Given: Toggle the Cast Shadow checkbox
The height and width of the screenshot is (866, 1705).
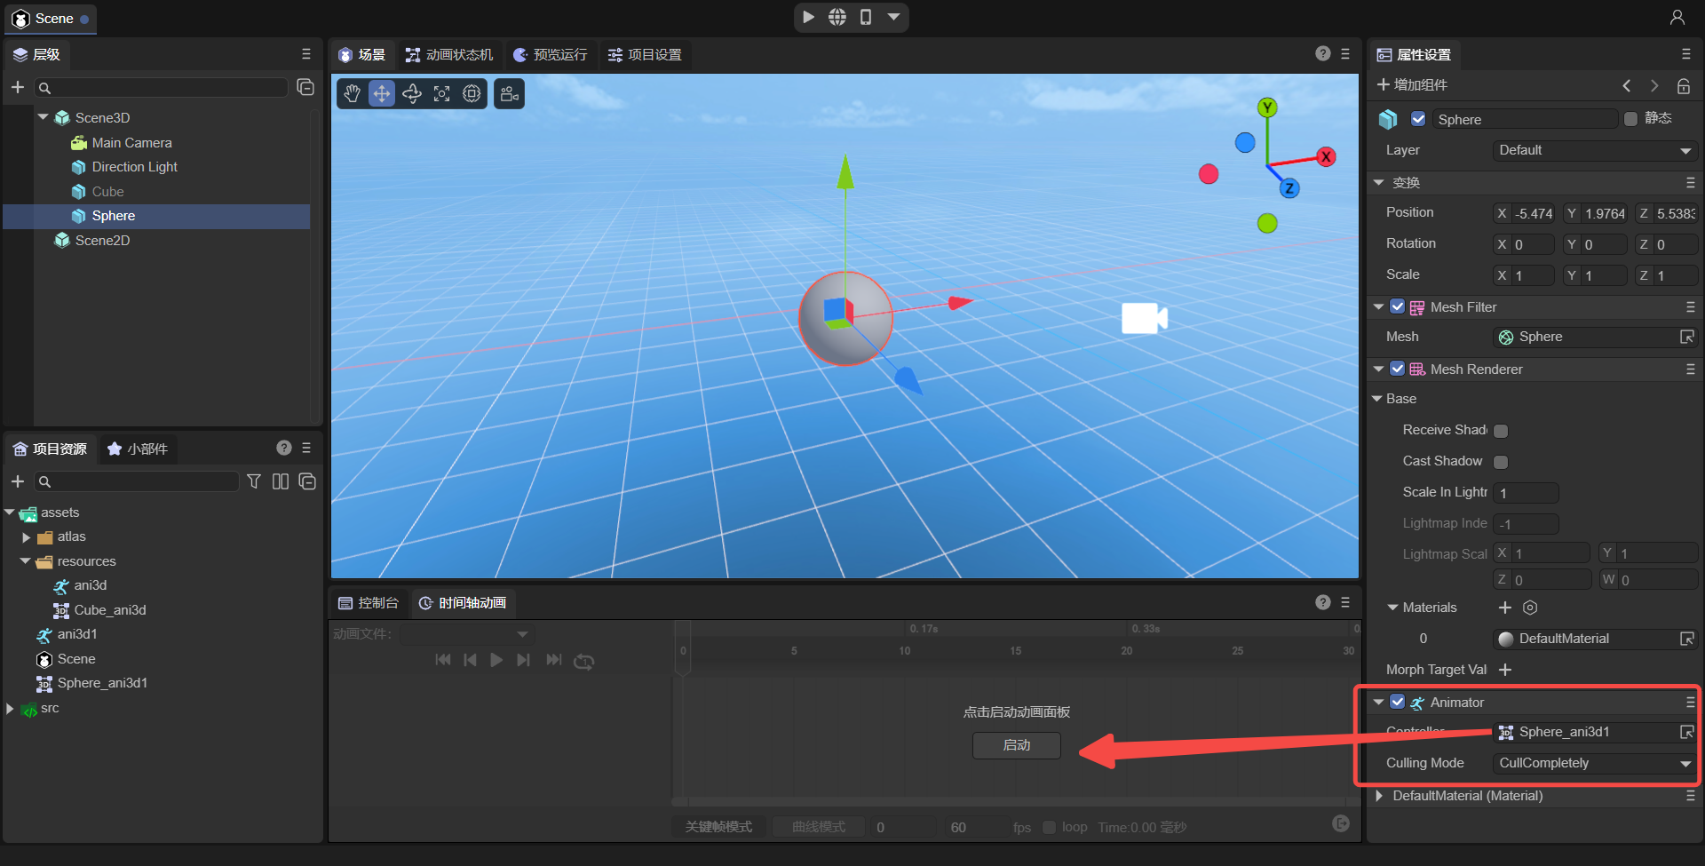Looking at the screenshot, I should [x=1501, y=462].
